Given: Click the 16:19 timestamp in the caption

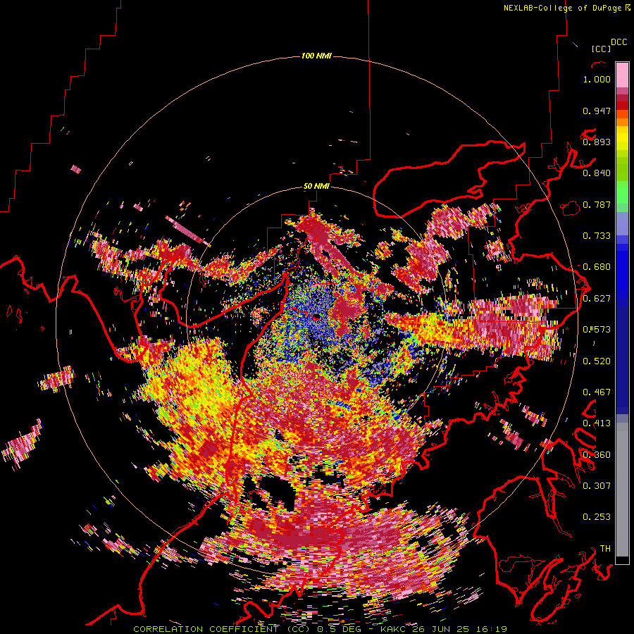Looking at the screenshot, I should (492, 629).
